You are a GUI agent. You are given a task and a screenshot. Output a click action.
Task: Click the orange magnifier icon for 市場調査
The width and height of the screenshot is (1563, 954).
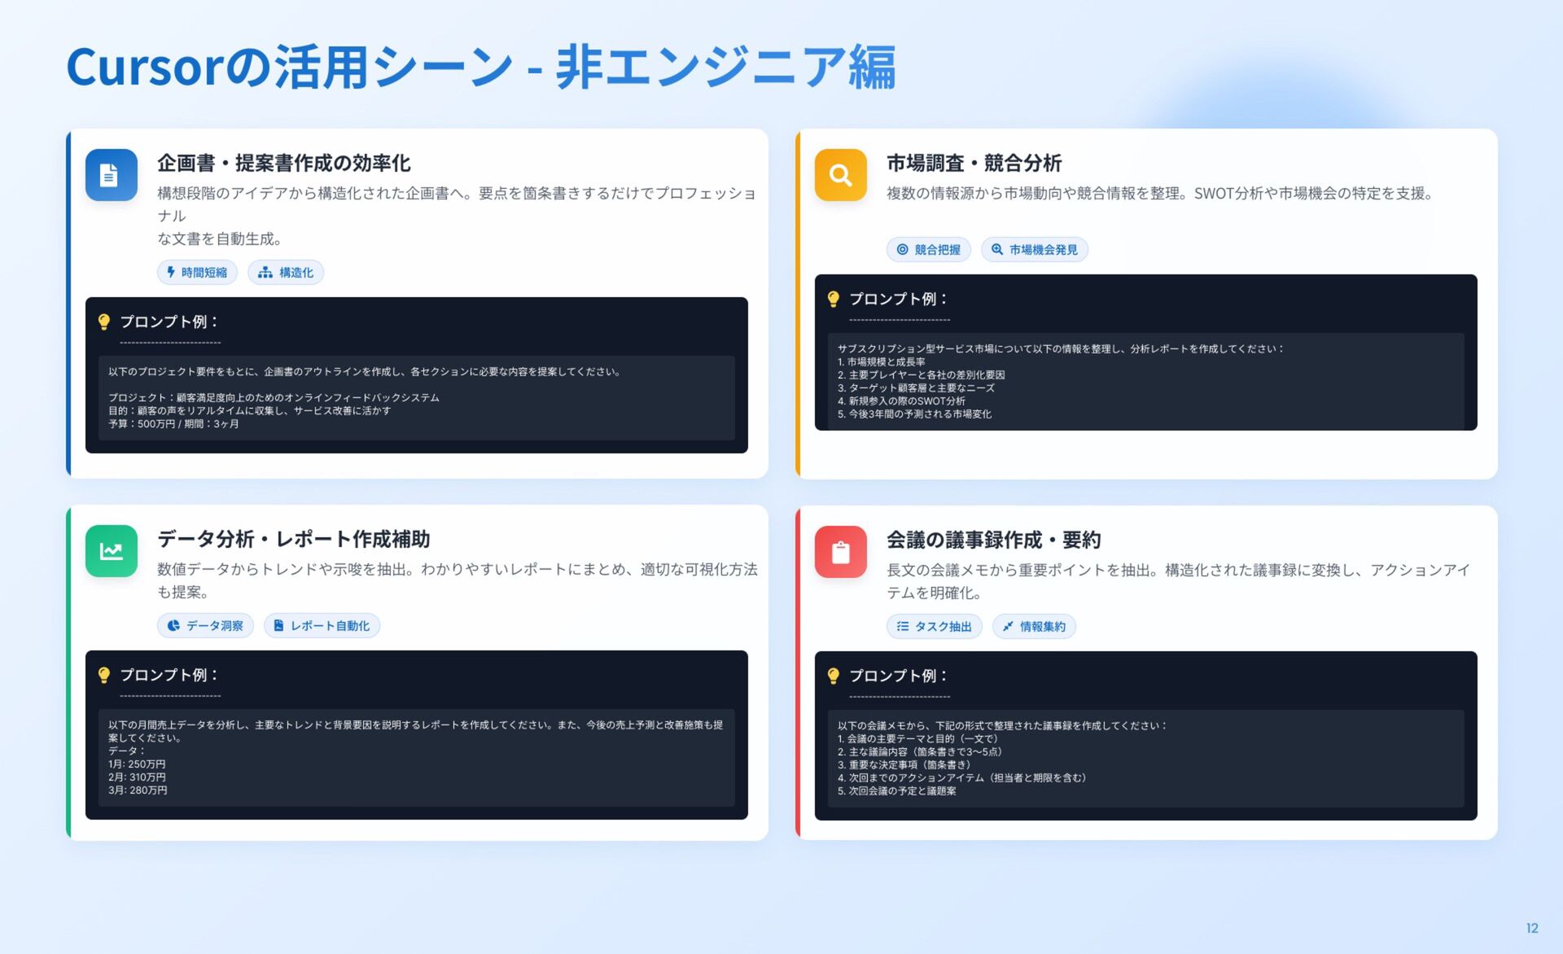click(841, 175)
